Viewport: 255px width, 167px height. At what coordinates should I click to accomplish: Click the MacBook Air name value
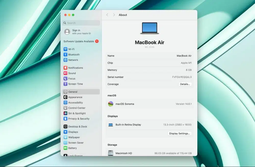click(184, 56)
